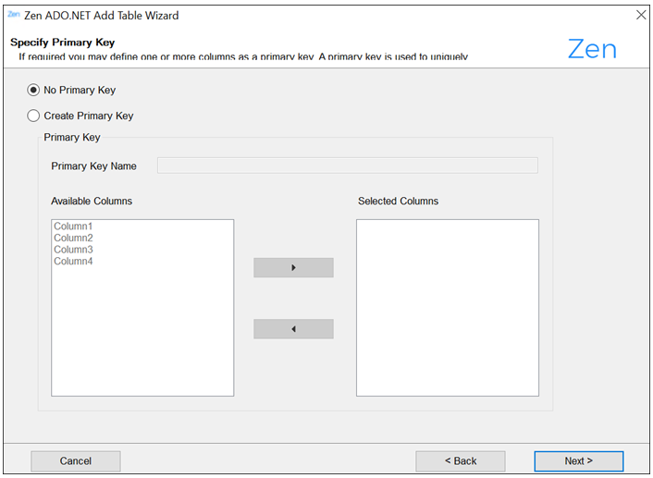Screen dimensions: 653x478
Task: Close the Add Table Wizard window
Action: [641, 16]
